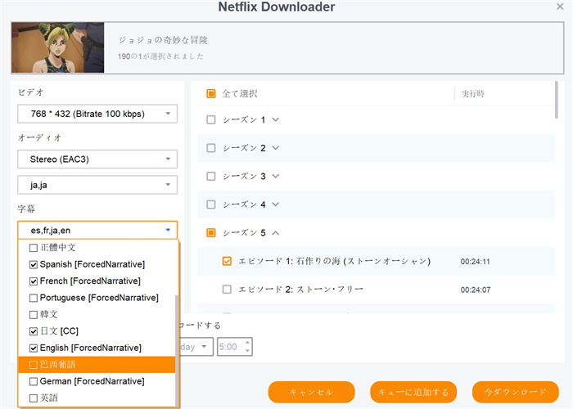The width and height of the screenshot is (573, 409).
Task: Check Portuguese [ForcedNarrative] subtitle
Action: [34, 298]
